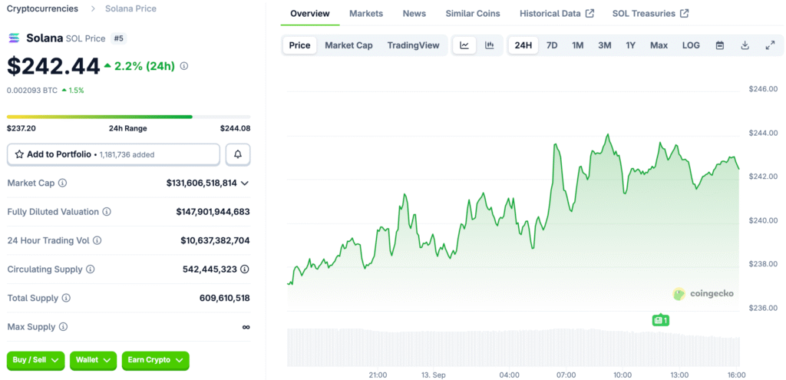The height and width of the screenshot is (380, 786).
Task: Click the $244.08 range high value
Action: click(x=235, y=128)
